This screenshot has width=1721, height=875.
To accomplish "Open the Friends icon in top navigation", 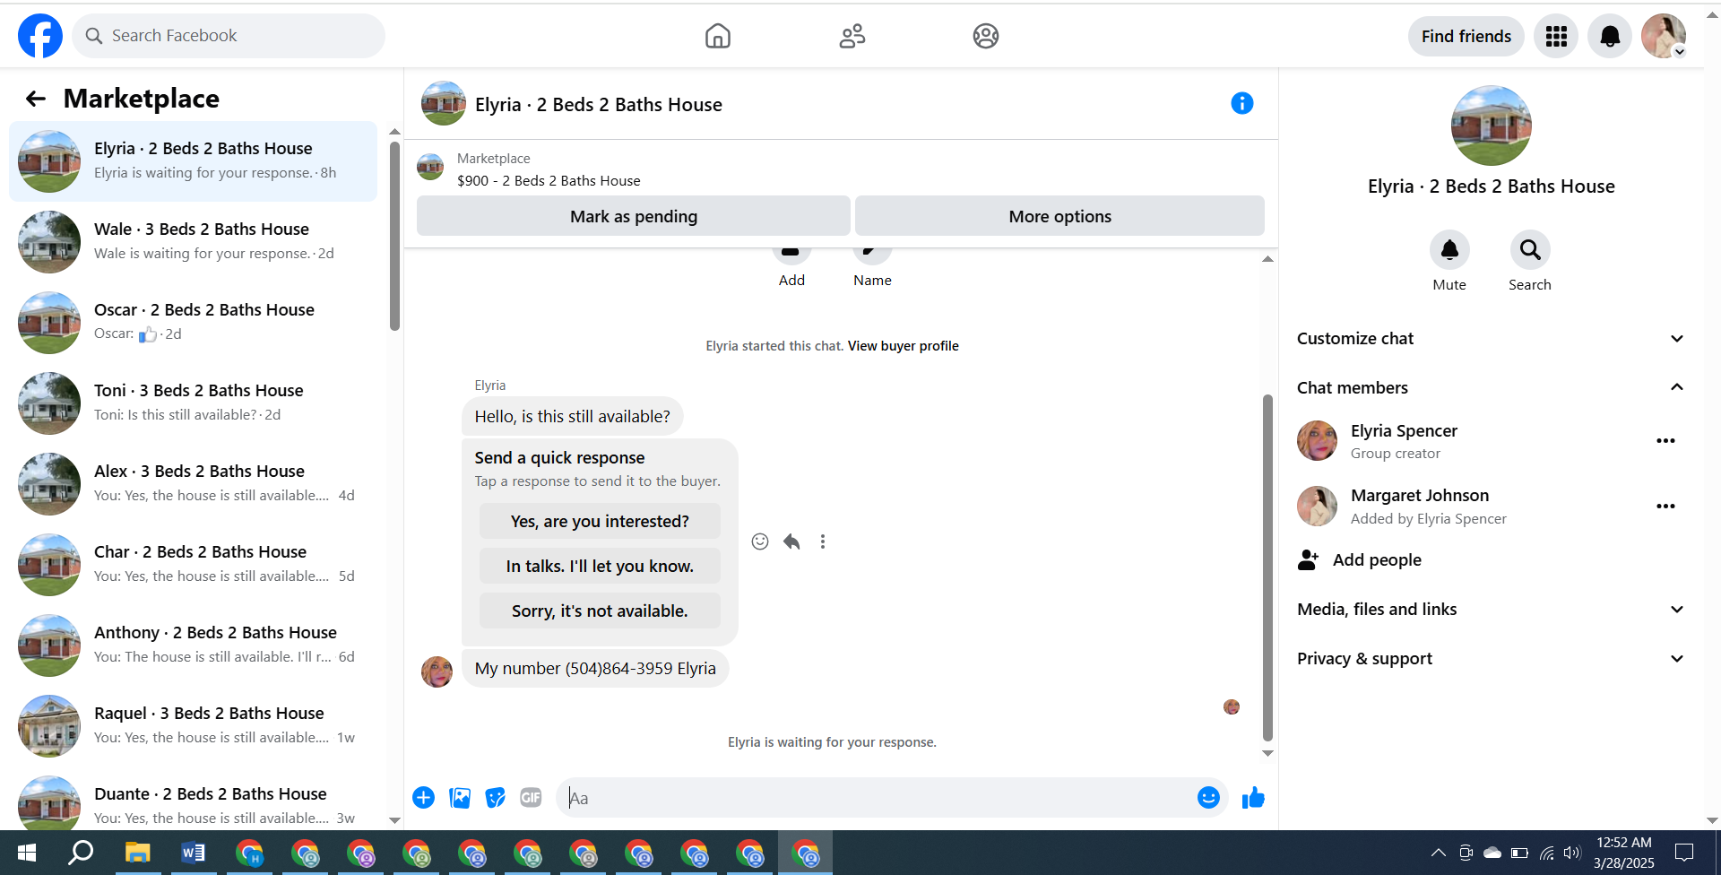I will [852, 36].
